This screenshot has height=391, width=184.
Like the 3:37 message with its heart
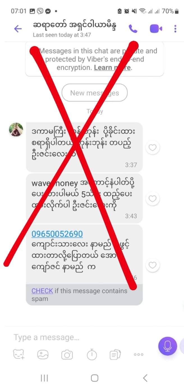[152, 147]
